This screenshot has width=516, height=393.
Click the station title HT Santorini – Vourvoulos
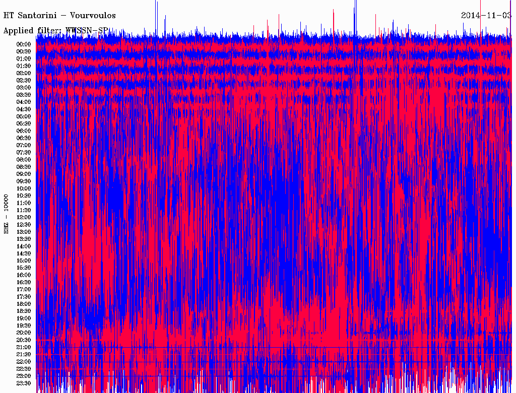pos(59,15)
